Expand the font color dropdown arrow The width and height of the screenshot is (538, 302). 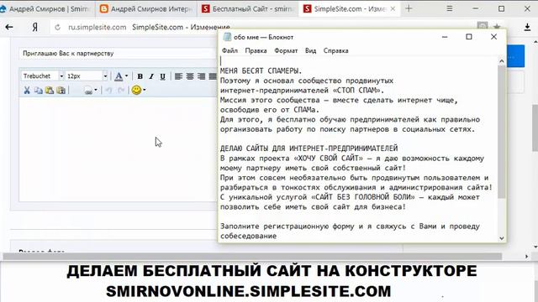(x=127, y=76)
